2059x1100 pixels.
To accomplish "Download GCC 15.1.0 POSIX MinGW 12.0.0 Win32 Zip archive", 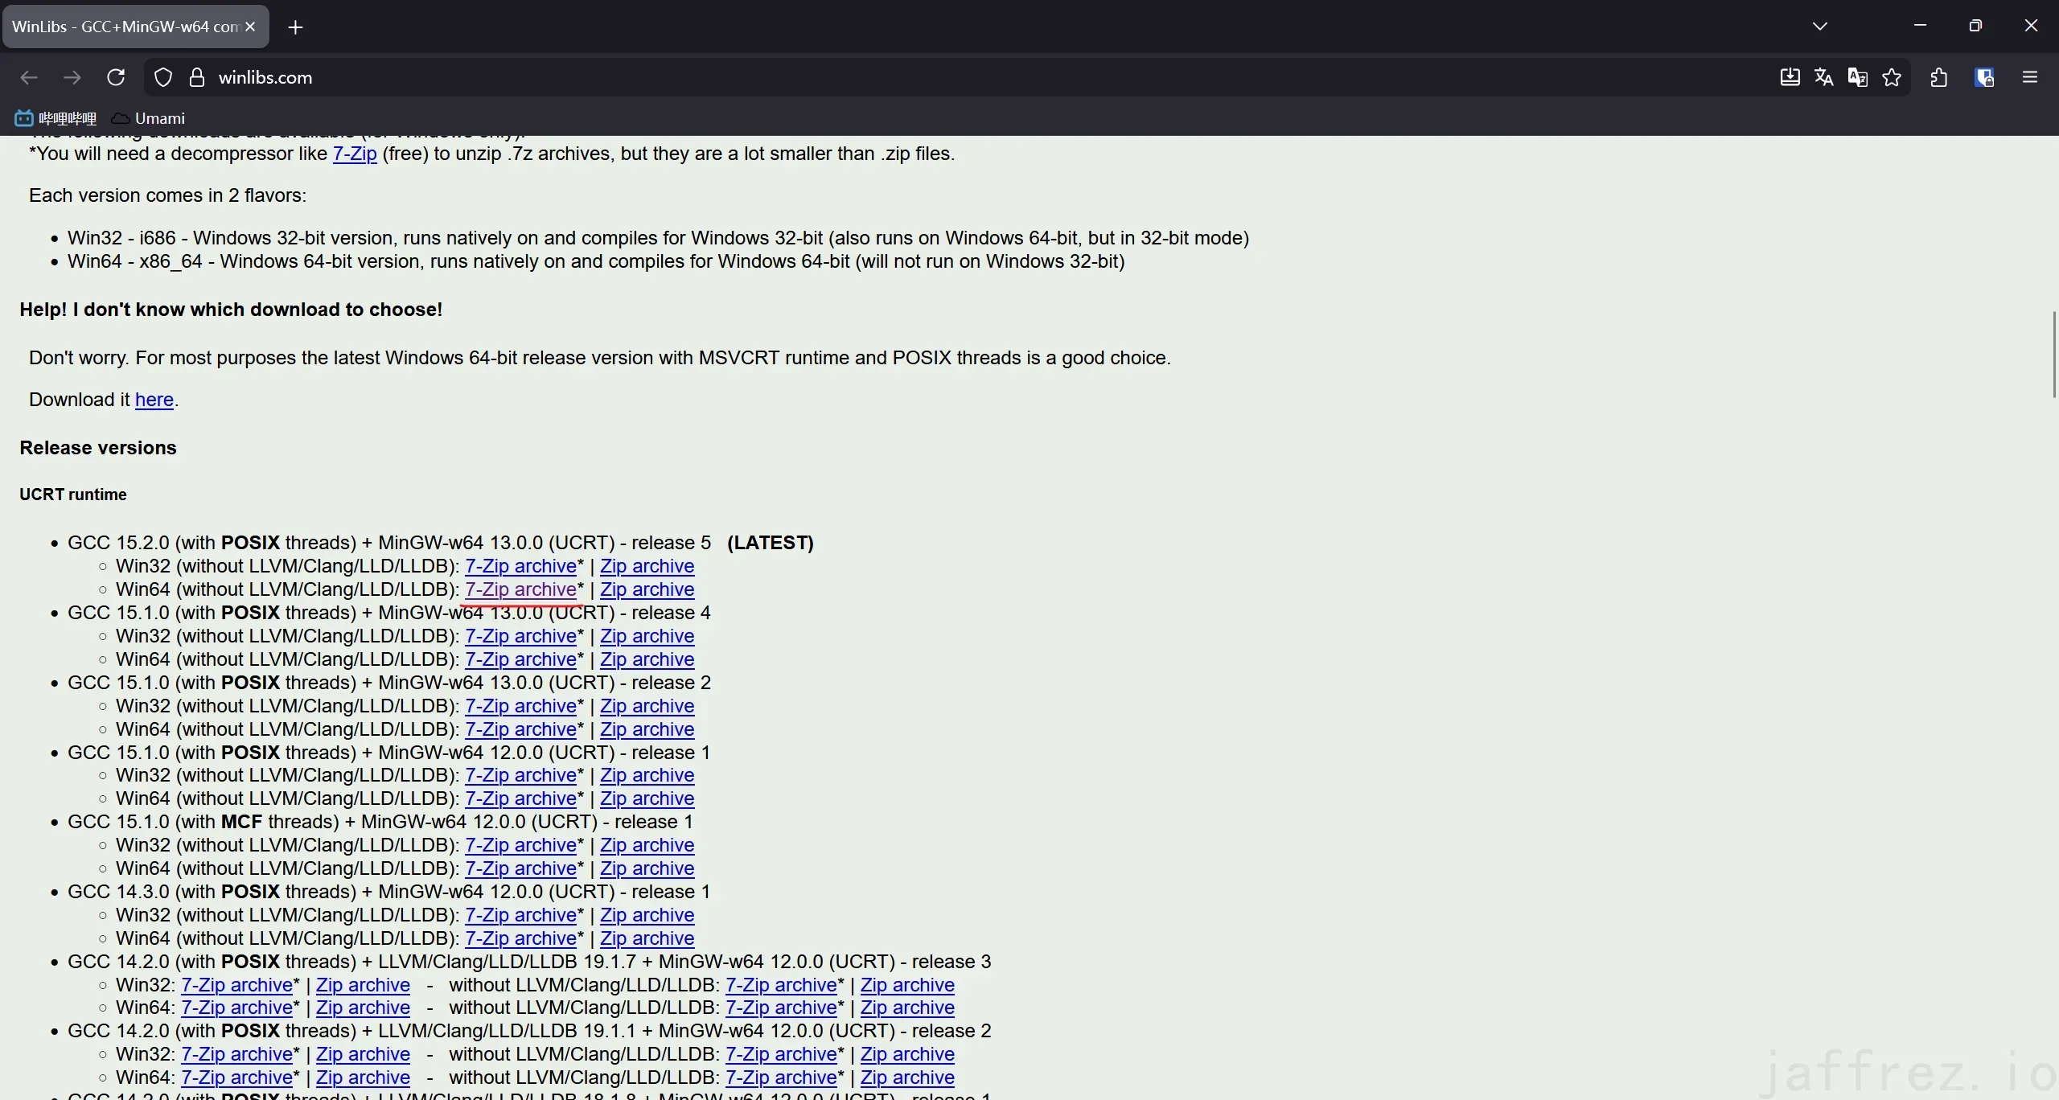I will coord(647,775).
